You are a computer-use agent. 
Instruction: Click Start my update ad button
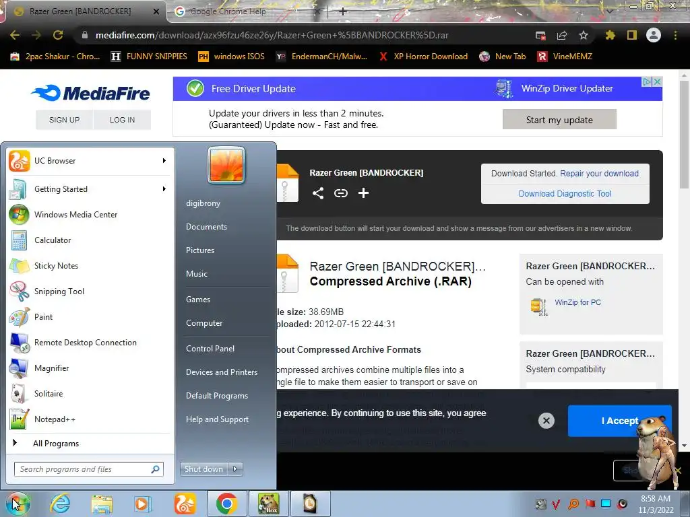point(559,120)
